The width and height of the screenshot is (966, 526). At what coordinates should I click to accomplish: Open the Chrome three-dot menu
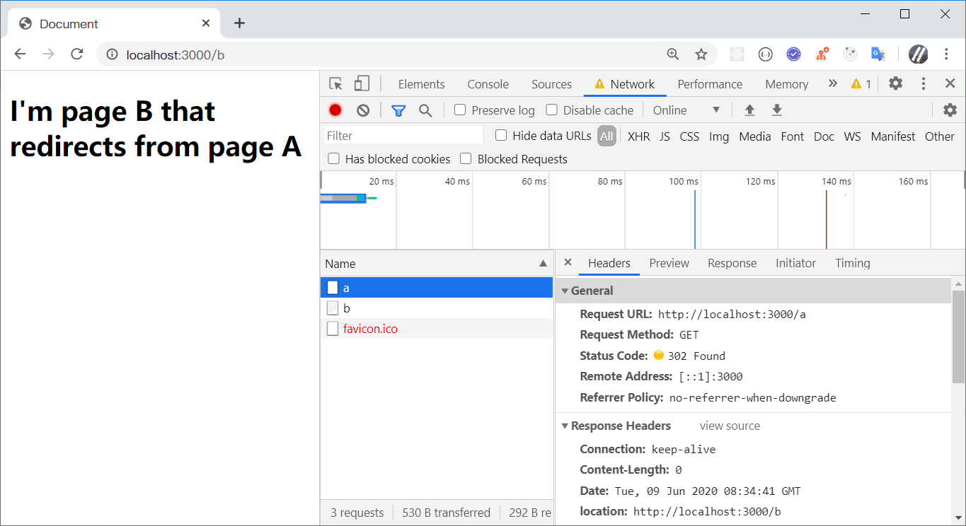(947, 54)
